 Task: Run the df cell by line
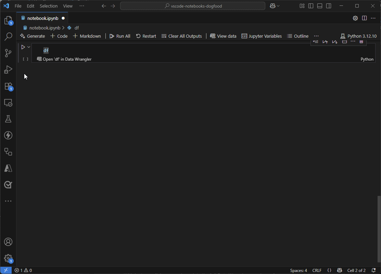(316, 42)
